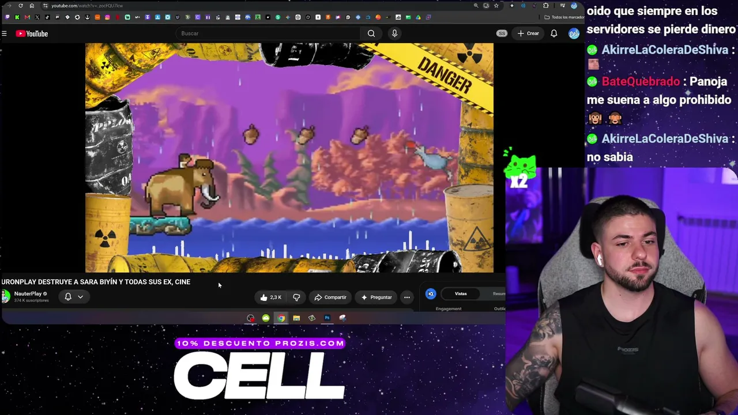
Task: Select the Vistas tab
Action: click(x=461, y=294)
